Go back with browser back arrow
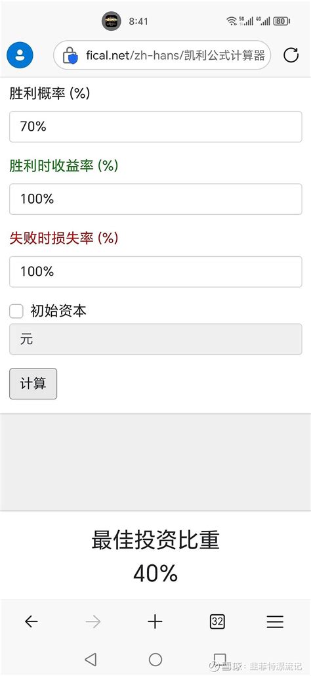 (31, 621)
